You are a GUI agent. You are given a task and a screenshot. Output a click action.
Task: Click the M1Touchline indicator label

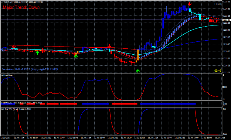coord(7,75)
